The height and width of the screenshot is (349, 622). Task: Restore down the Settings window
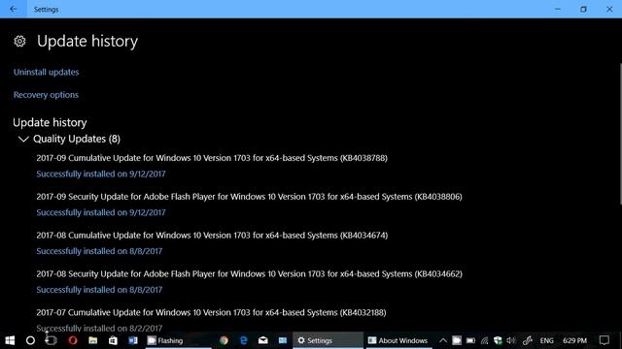tap(583, 9)
